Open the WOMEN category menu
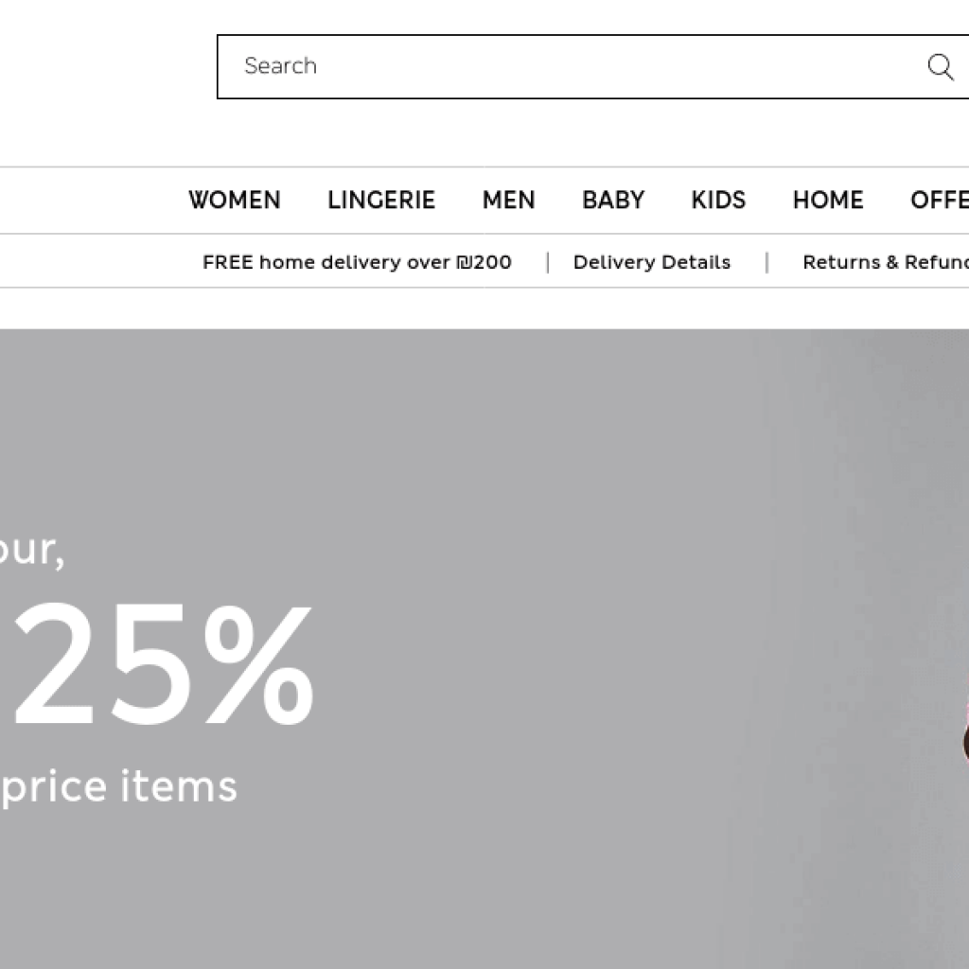The height and width of the screenshot is (969, 969). (235, 200)
